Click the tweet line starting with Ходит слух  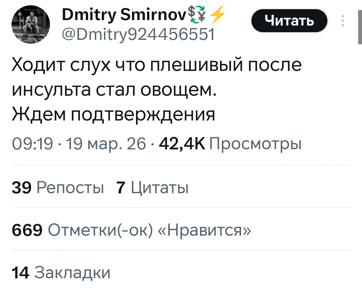(x=157, y=65)
